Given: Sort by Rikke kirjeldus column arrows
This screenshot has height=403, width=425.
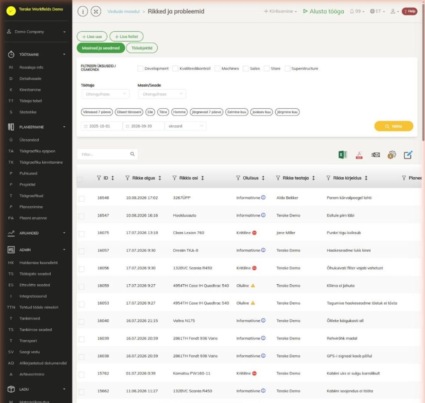Looking at the screenshot, I should click(366, 178).
